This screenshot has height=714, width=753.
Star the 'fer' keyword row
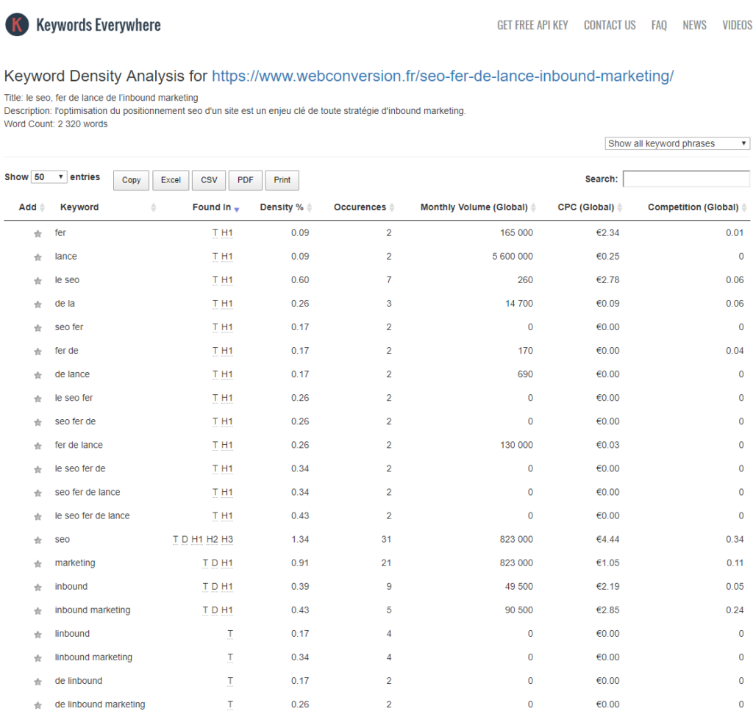38,234
